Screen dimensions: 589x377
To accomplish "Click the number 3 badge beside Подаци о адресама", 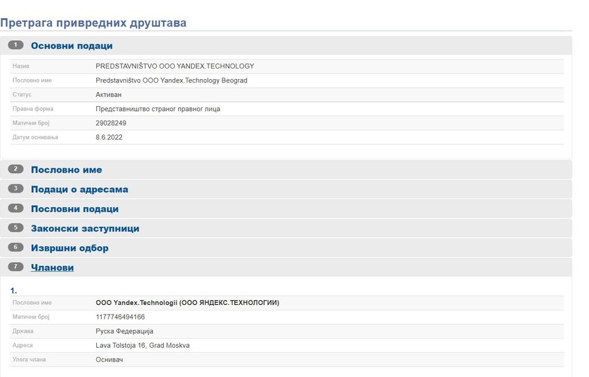I will point(16,188).
